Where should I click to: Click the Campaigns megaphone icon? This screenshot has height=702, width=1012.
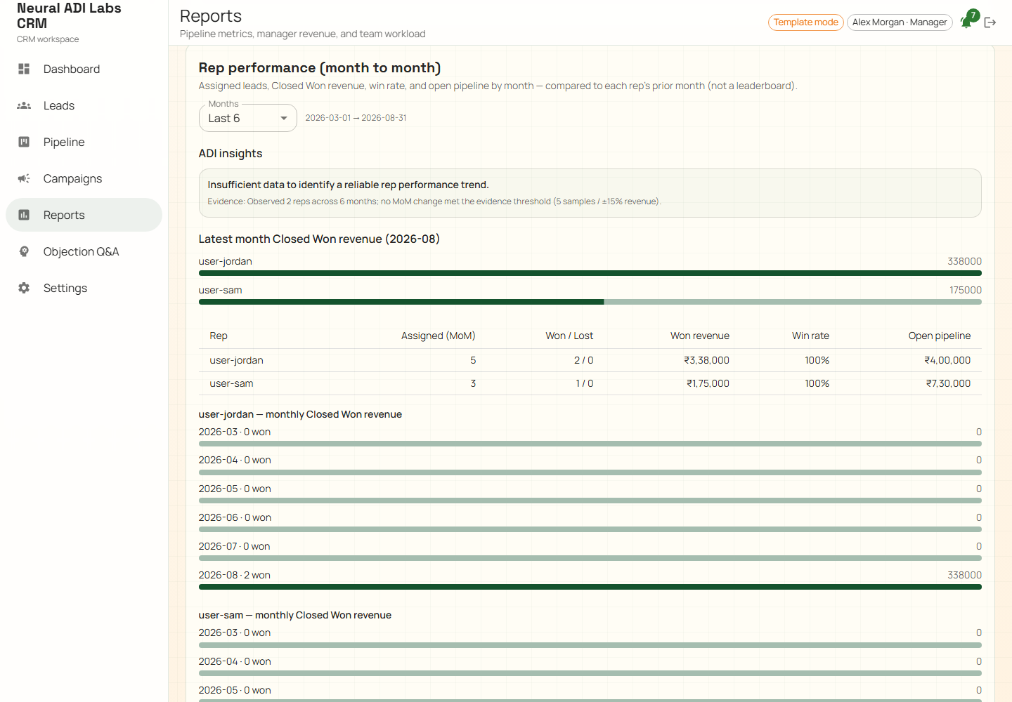click(24, 178)
